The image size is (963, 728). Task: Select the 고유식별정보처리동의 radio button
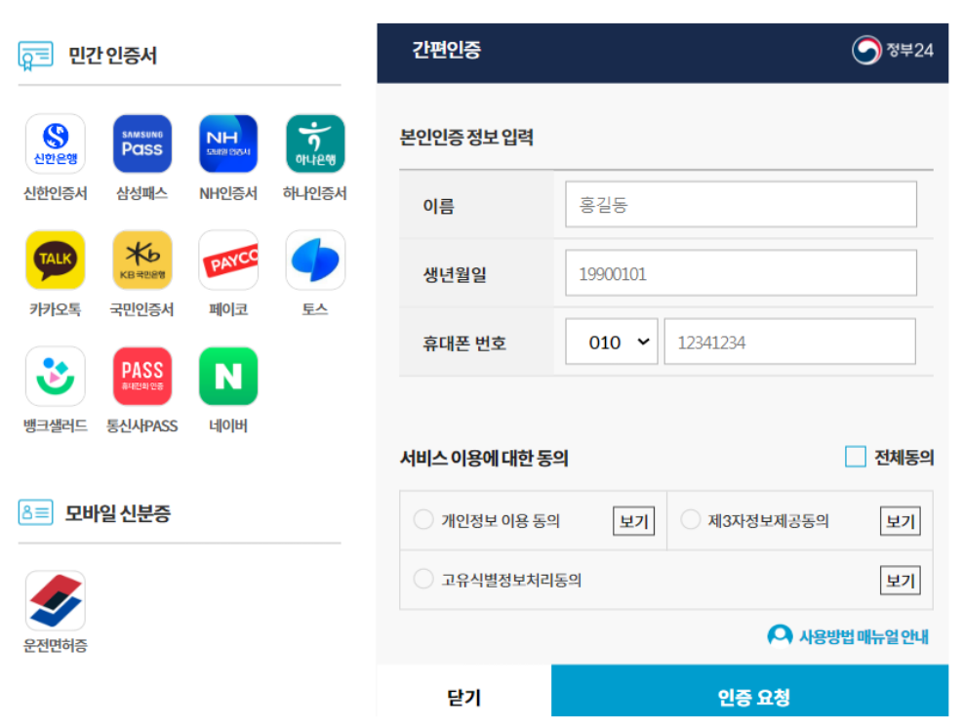coord(423,579)
